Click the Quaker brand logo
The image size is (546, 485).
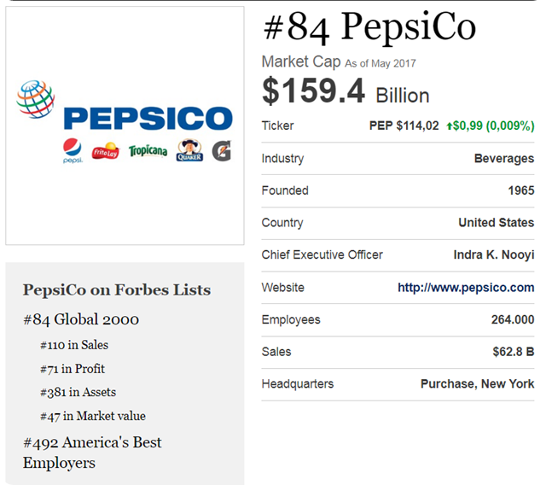pos(189,151)
